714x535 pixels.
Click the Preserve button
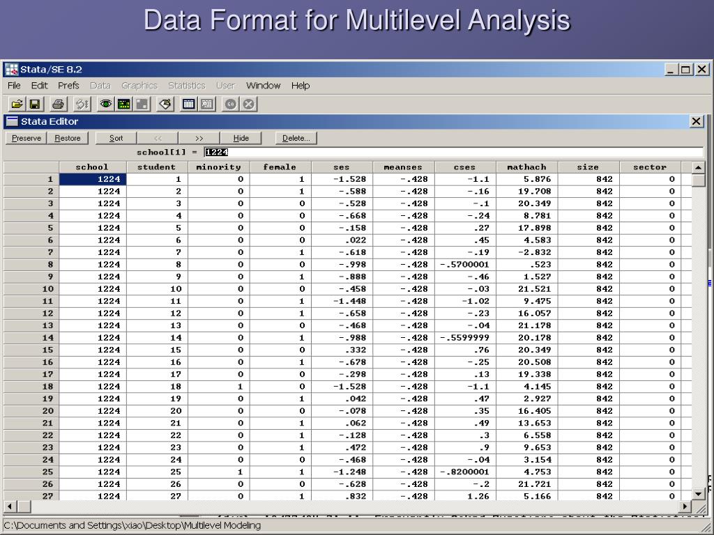26,138
